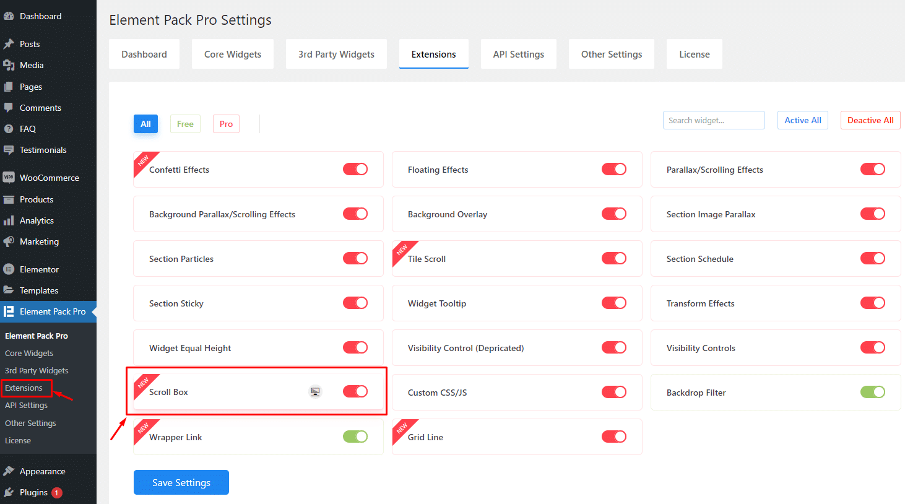Click the Deactive All button
Screen dimensions: 905x504
[870, 120]
